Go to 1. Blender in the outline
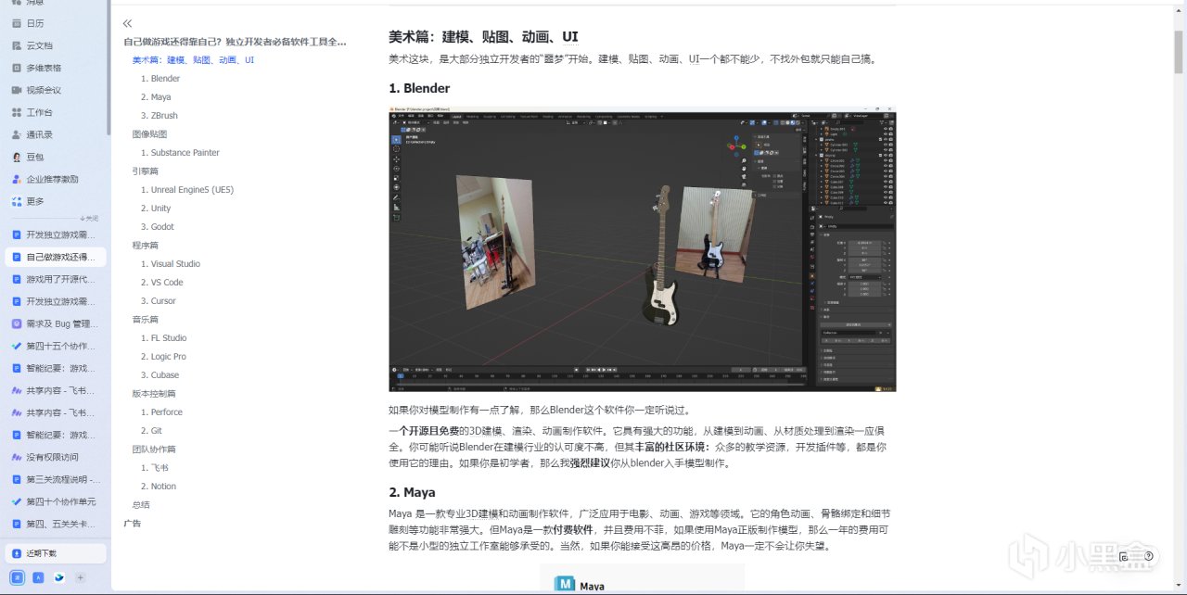This screenshot has height=595, width=1187. coord(160,79)
